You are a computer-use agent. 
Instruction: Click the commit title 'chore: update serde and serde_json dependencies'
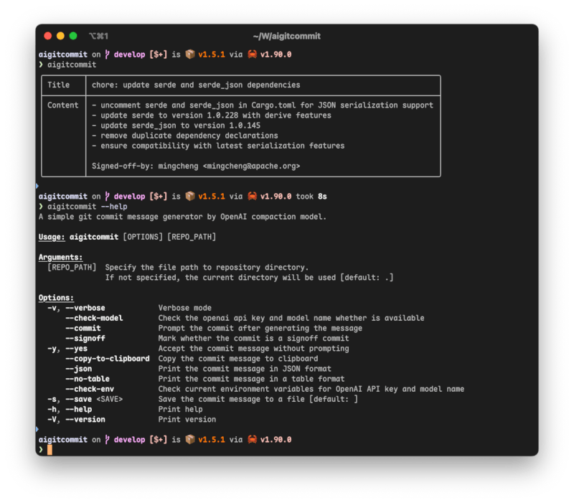[x=196, y=85]
